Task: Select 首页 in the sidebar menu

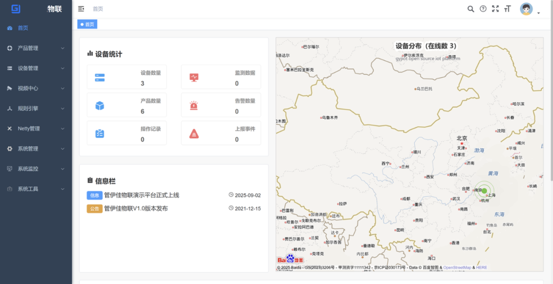Action: (23, 28)
